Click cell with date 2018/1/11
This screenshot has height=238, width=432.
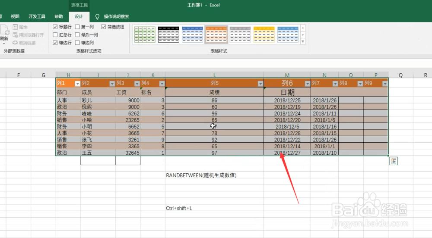click(324, 113)
